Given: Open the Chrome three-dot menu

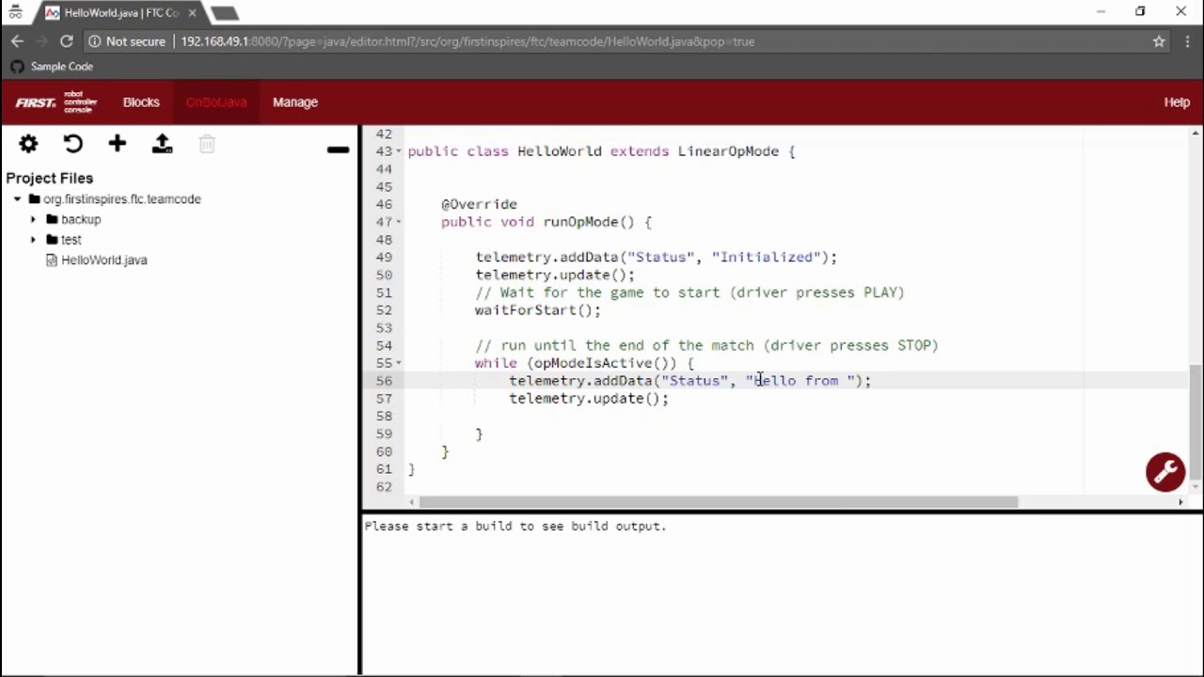Looking at the screenshot, I should coord(1187,41).
